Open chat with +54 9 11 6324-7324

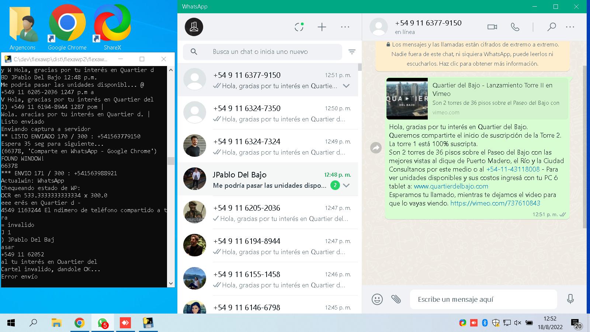pos(268,146)
